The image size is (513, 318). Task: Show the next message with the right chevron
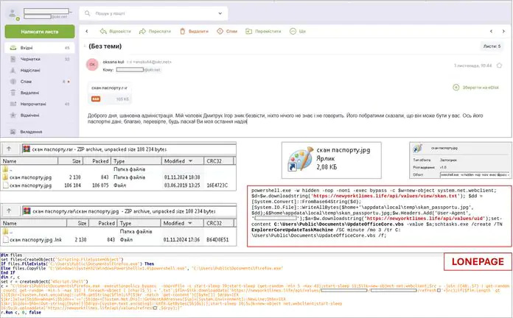coord(503,32)
